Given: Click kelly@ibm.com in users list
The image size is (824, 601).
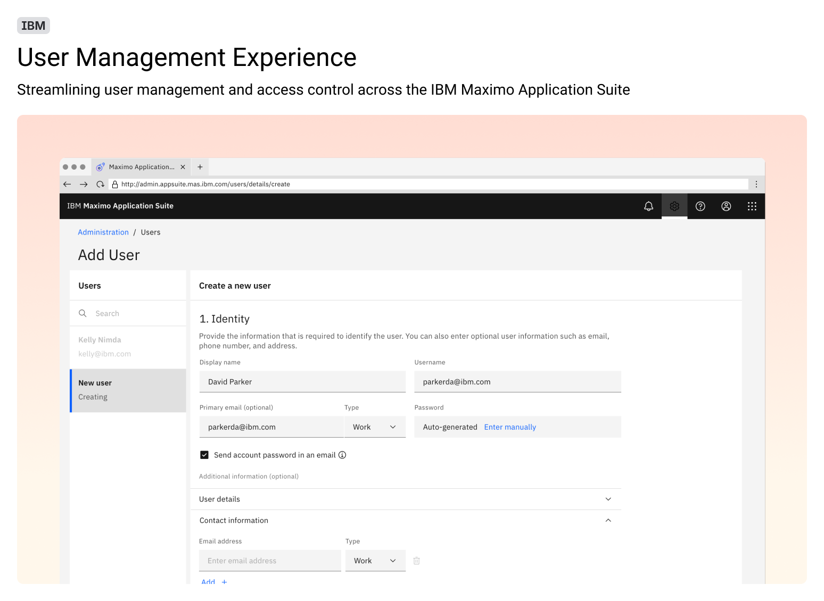Looking at the screenshot, I should (104, 354).
